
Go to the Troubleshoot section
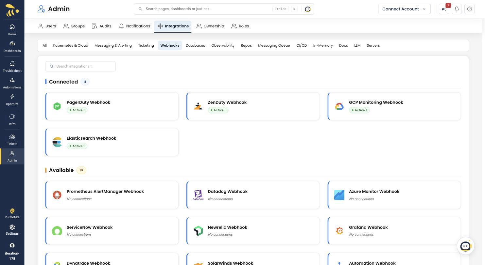[x=12, y=66]
